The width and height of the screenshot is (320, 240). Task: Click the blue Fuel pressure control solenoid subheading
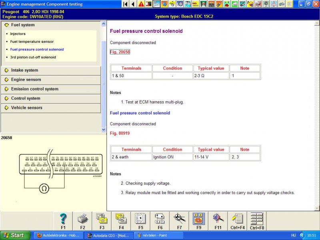[140, 113]
